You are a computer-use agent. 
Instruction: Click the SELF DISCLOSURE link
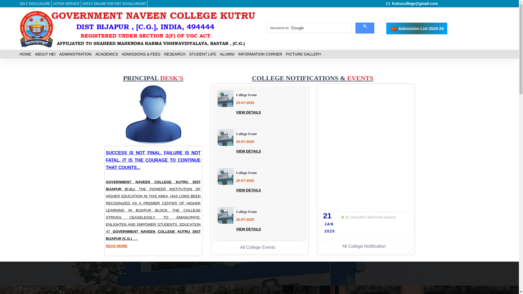pyautogui.click(x=35, y=4)
